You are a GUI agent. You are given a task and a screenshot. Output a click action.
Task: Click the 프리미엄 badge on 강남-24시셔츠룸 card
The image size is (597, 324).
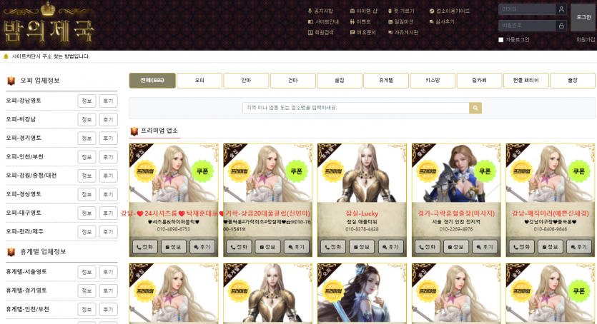coord(144,171)
